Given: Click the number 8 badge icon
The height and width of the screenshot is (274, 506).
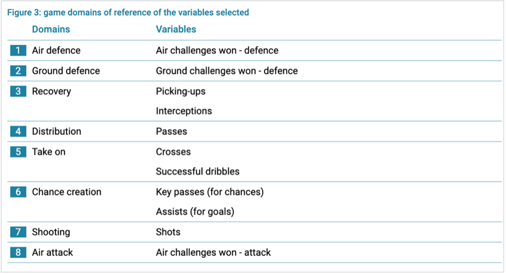Looking at the screenshot, I should [18, 252].
